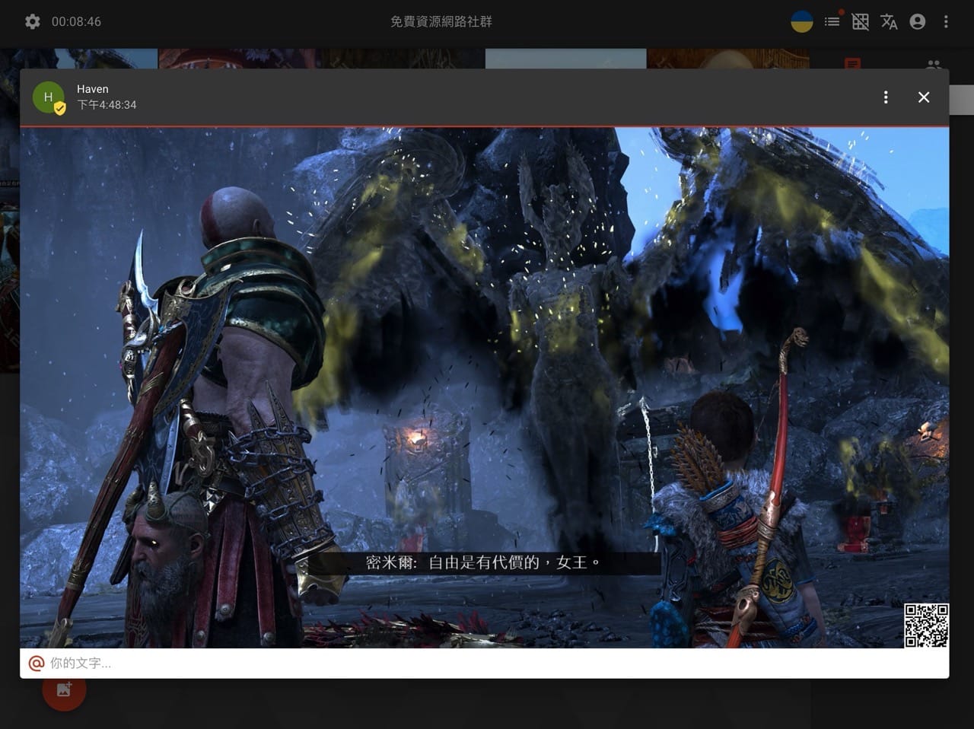This screenshot has height=729, width=974.
Task: Click the @ mention icon beside input
Action: [x=36, y=664]
